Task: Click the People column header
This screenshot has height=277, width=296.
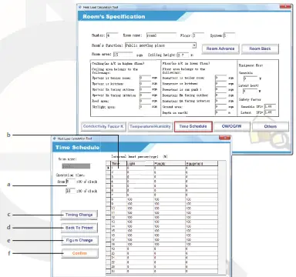Action: 170,163
